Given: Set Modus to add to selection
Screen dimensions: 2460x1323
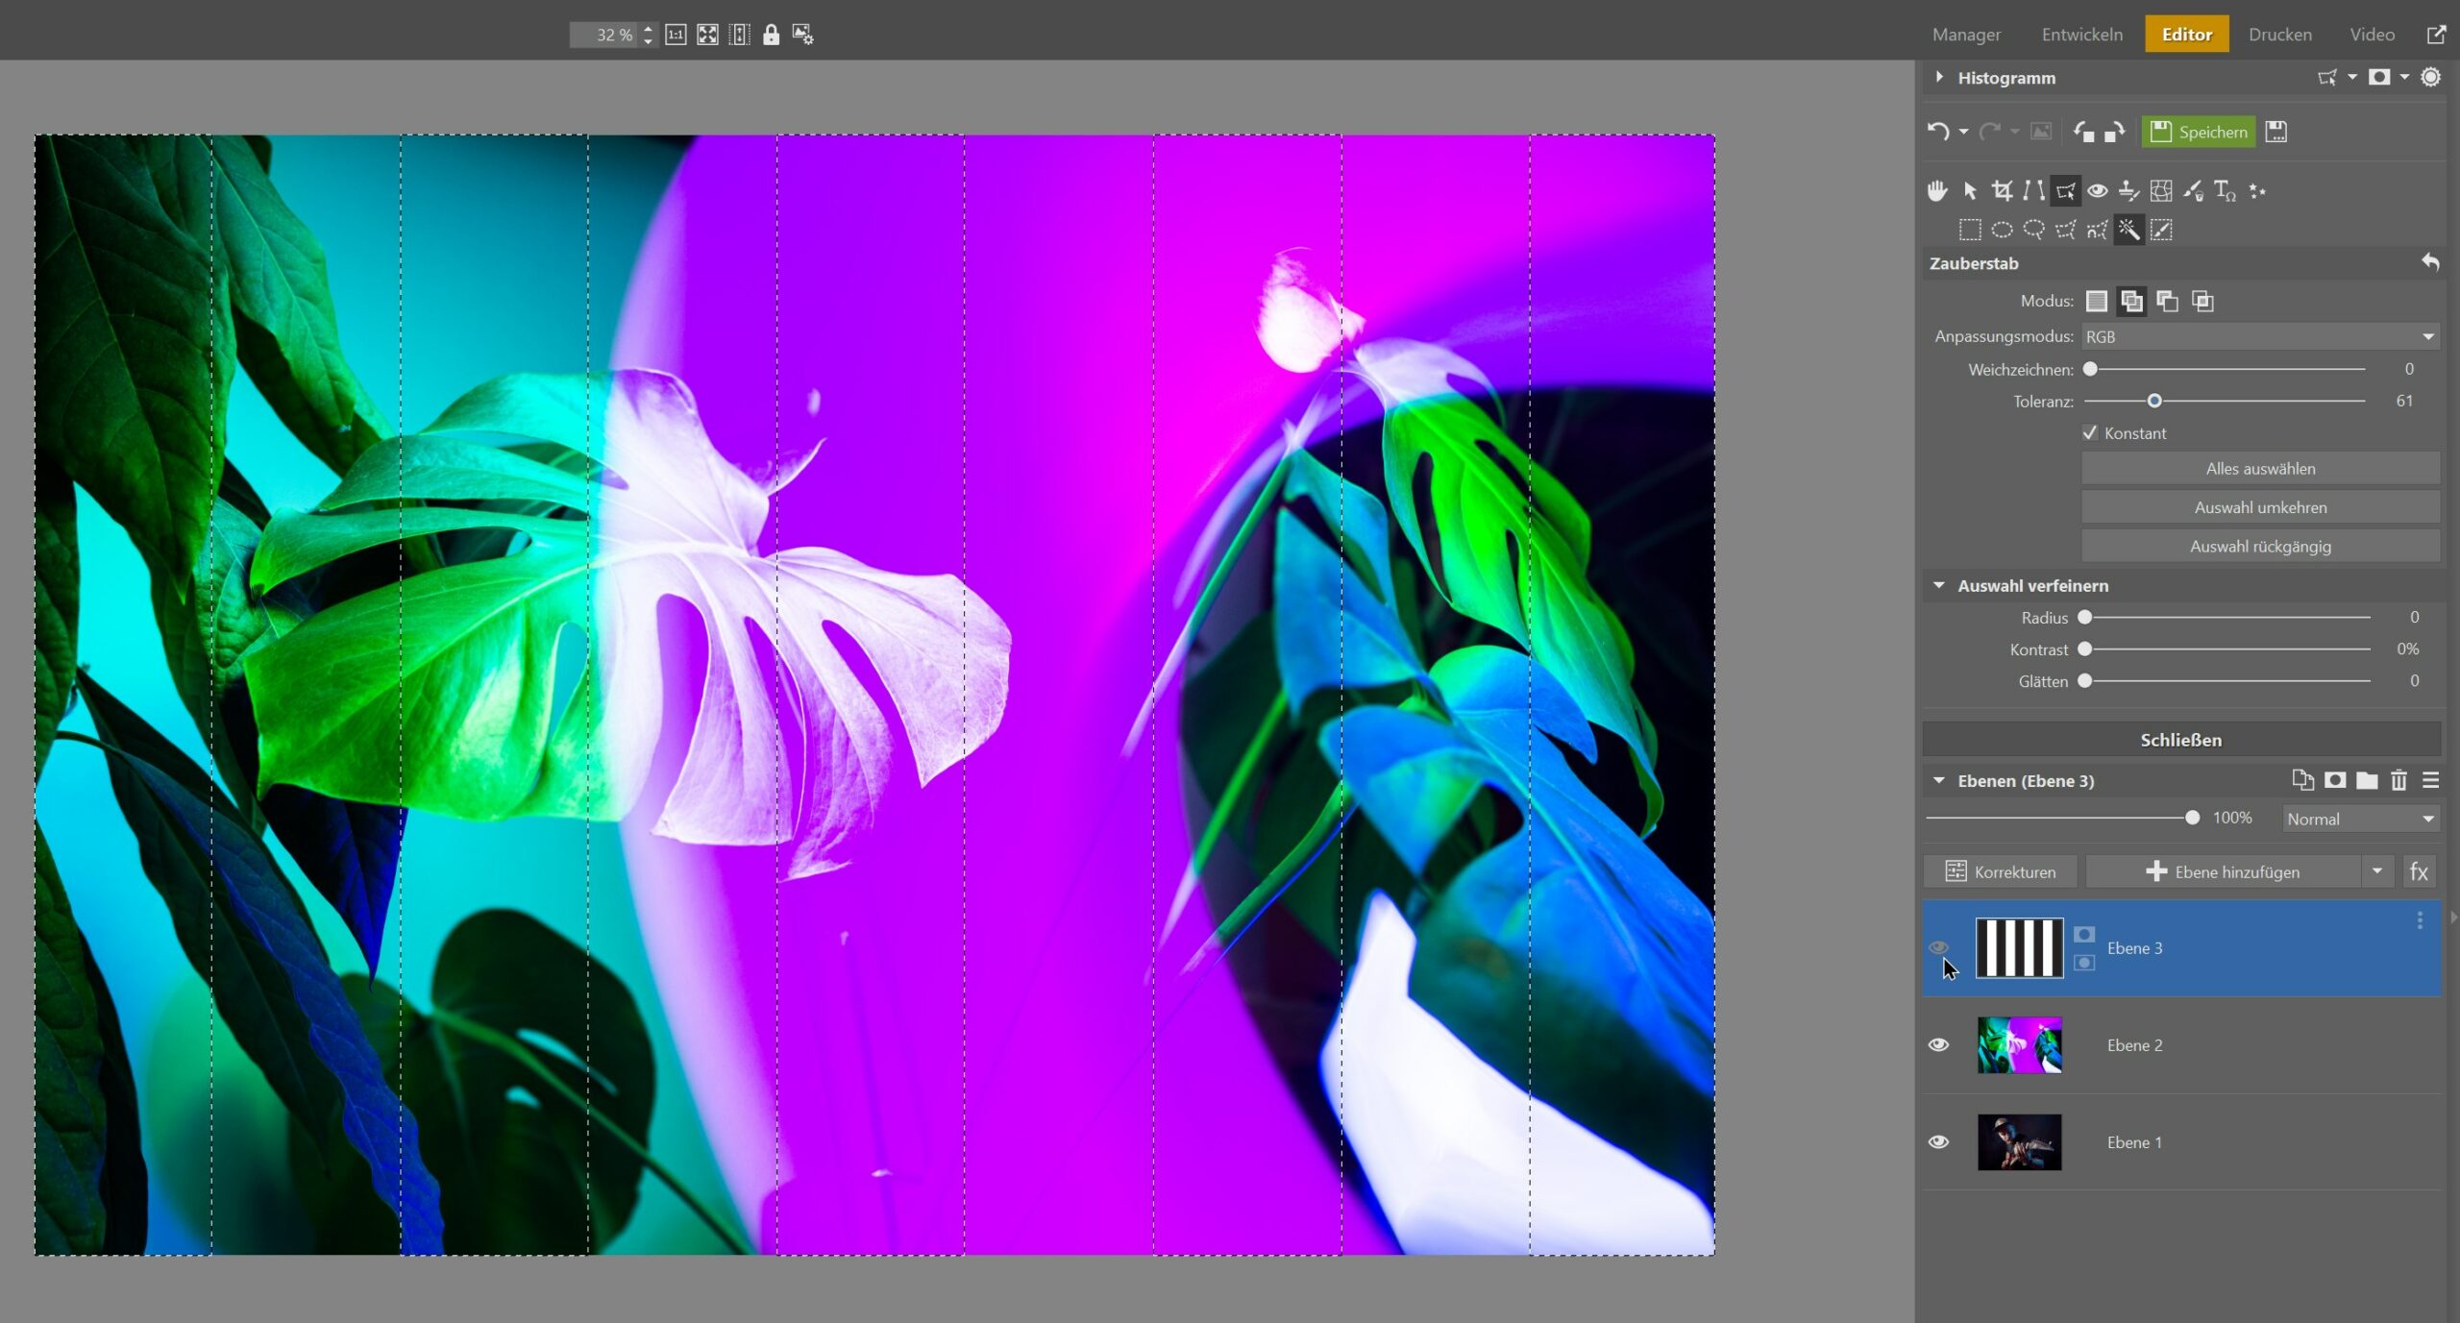Looking at the screenshot, I should (x=2131, y=302).
